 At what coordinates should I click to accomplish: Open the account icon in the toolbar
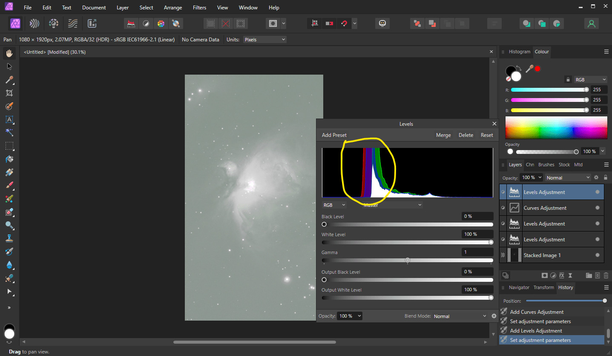point(591,23)
